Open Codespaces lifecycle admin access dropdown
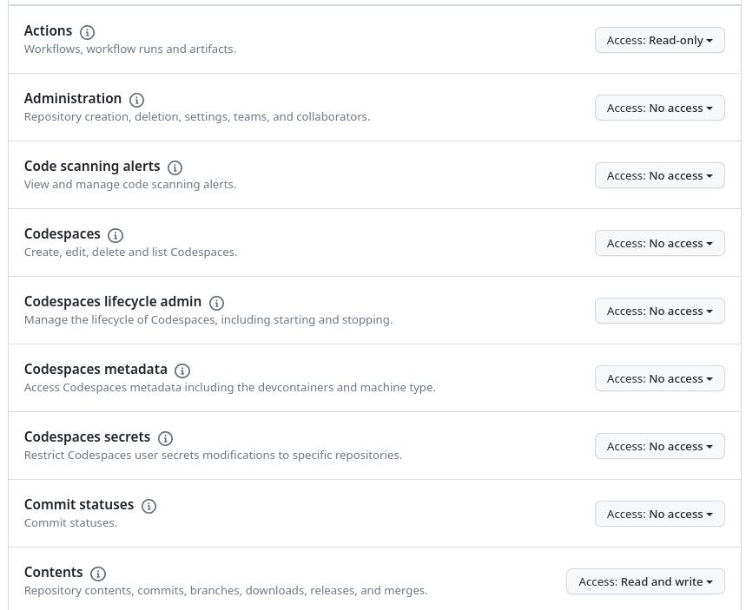Image resolution: width=746 pixels, height=610 pixels. click(659, 311)
